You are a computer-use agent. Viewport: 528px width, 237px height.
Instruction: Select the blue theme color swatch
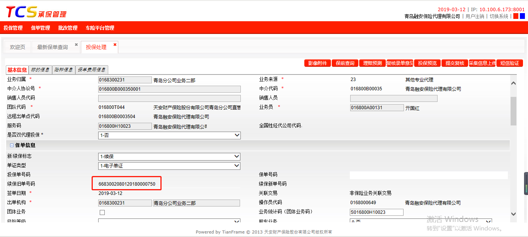[522, 16]
